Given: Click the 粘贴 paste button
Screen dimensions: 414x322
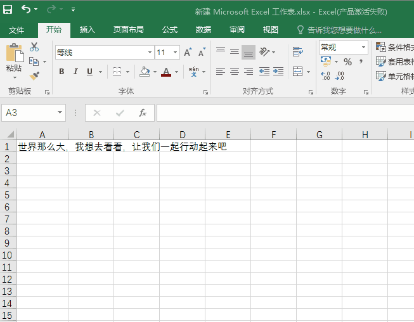Looking at the screenshot, I should point(14,59).
